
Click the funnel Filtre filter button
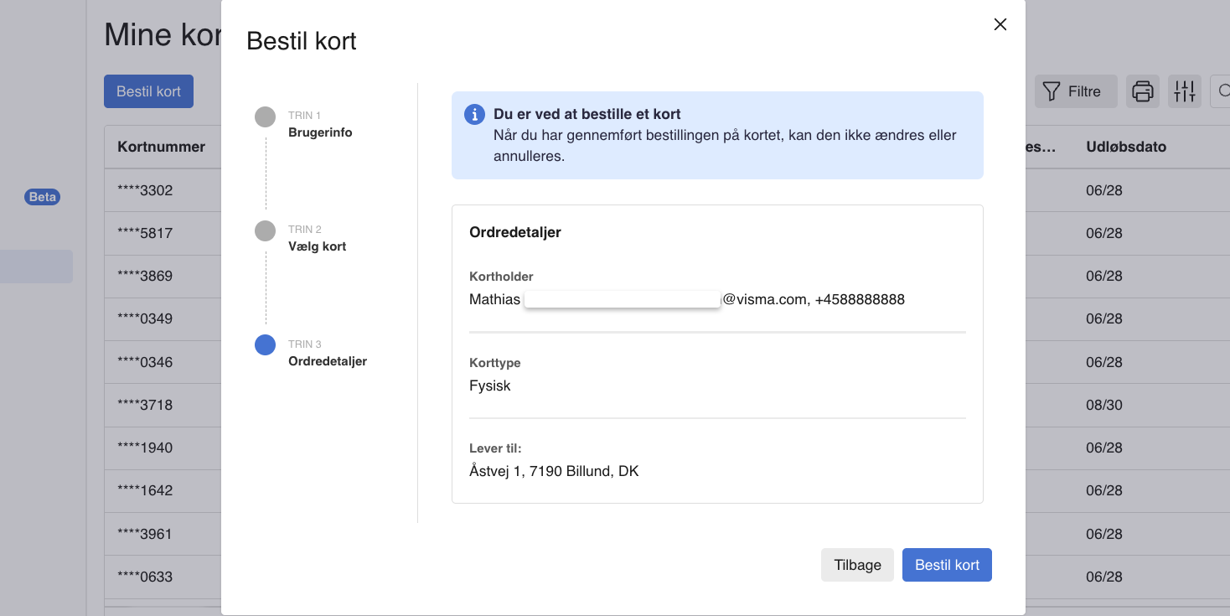click(x=1075, y=91)
